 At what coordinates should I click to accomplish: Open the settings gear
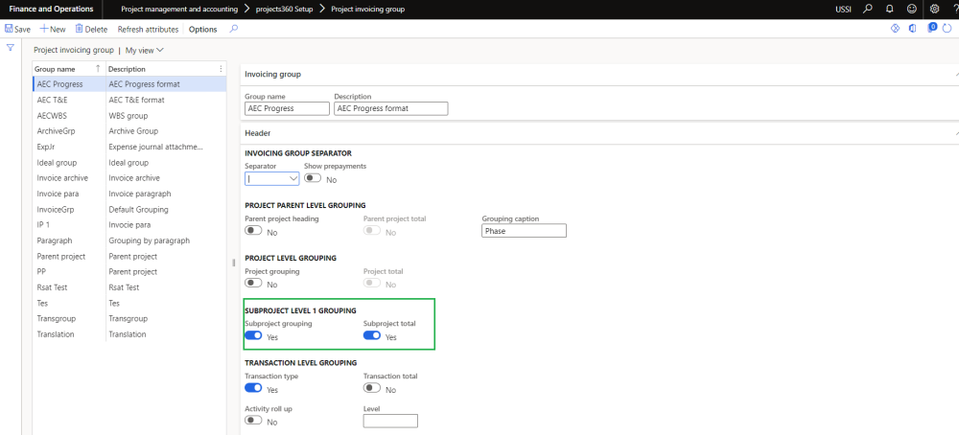pos(934,10)
